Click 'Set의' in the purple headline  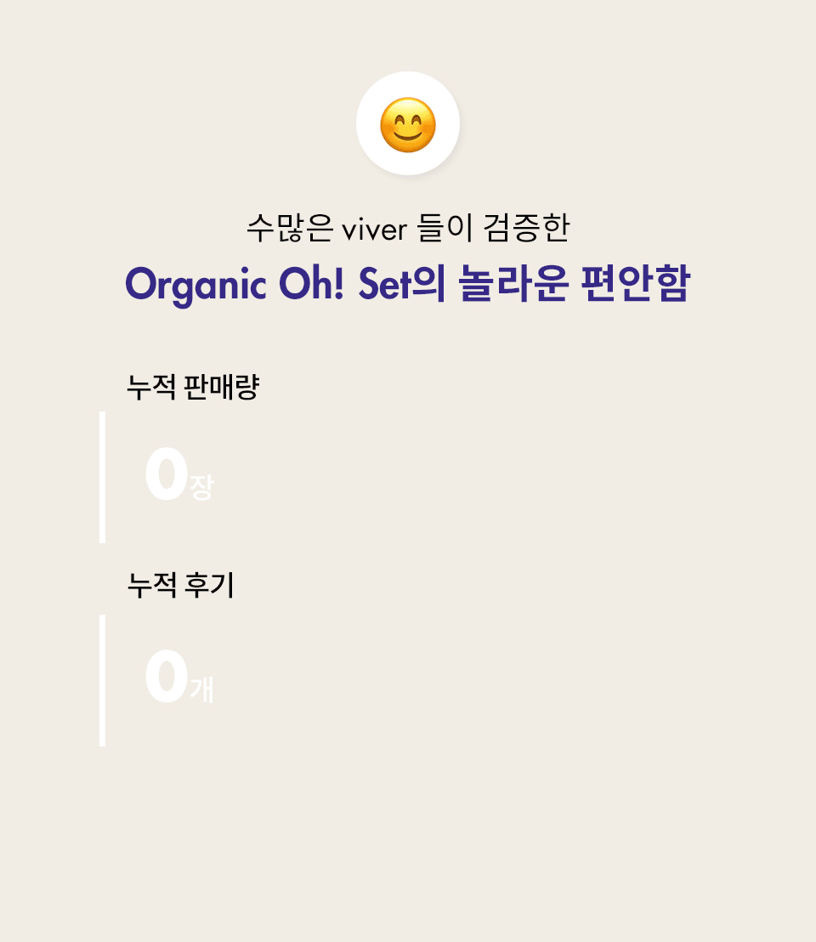[x=402, y=283]
